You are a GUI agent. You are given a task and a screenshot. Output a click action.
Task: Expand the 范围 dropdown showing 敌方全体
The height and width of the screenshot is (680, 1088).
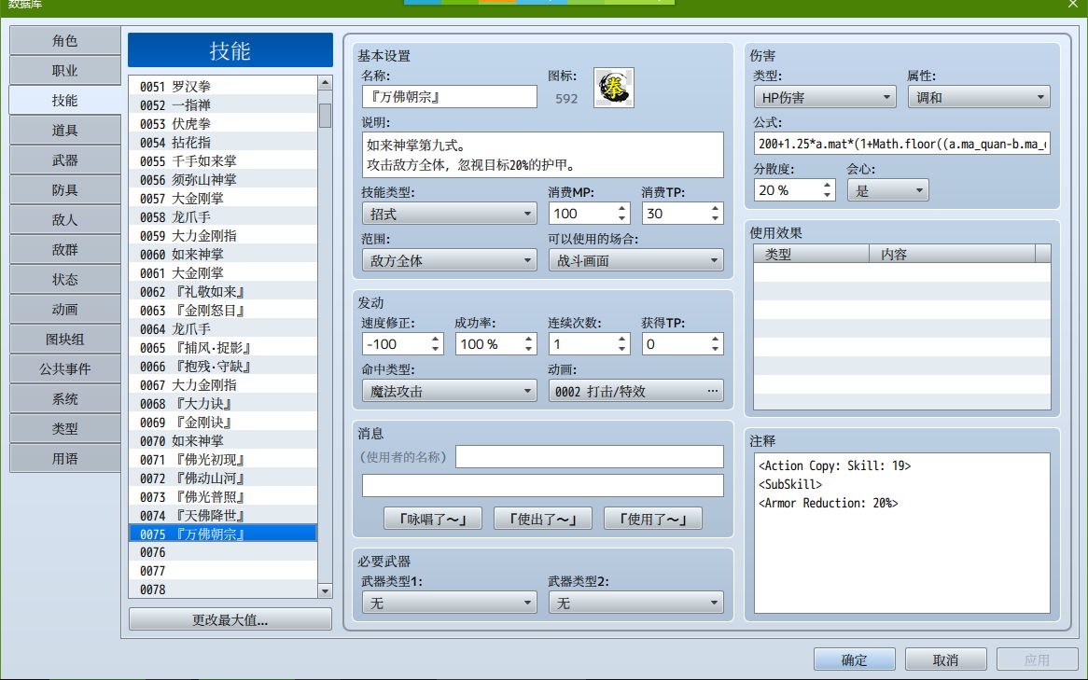tap(449, 260)
